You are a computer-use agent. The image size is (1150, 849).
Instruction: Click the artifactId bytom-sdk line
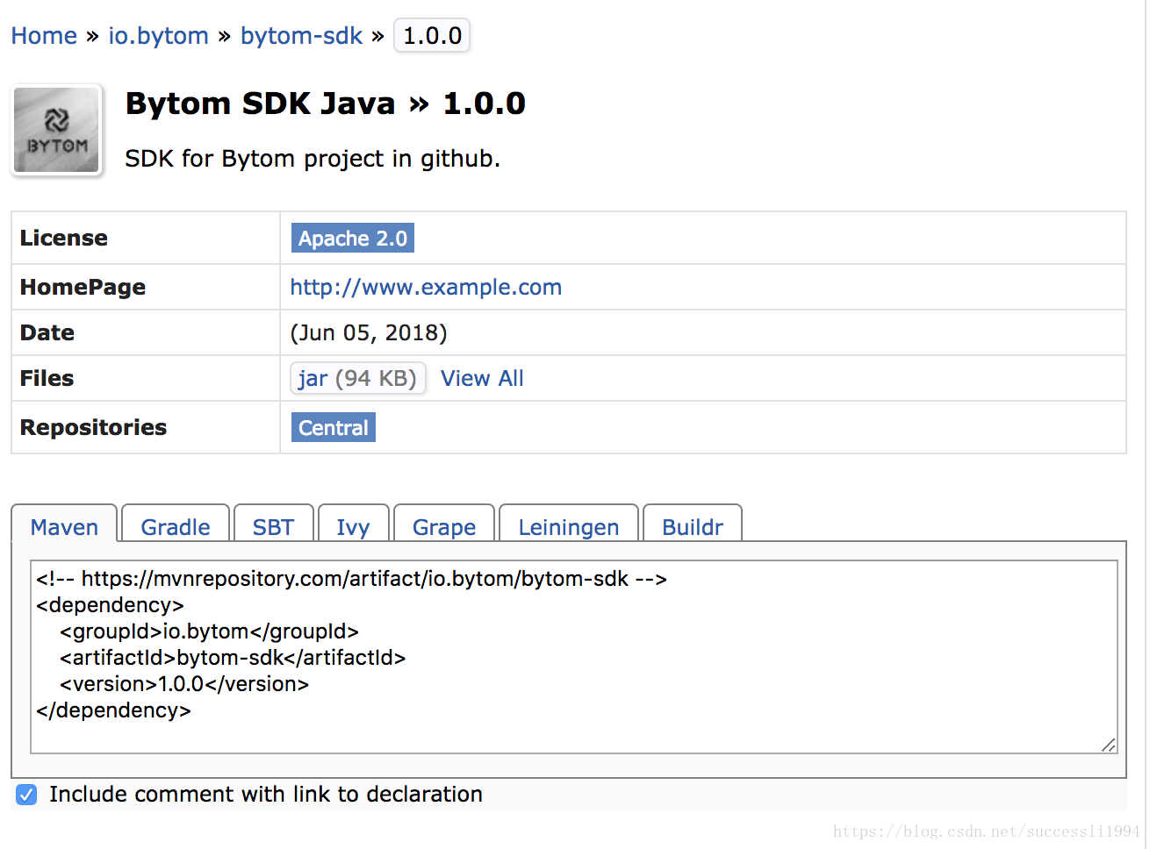[233, 658]
